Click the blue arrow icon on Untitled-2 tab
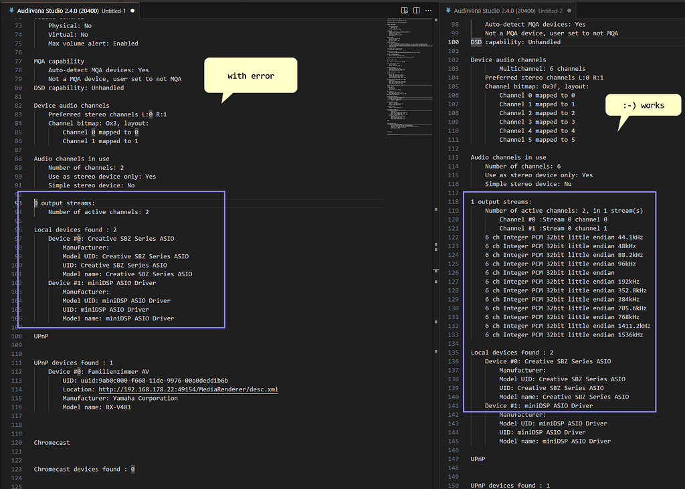Image resolution: width=685 pixels, height=489 pixels. (448, 11)
